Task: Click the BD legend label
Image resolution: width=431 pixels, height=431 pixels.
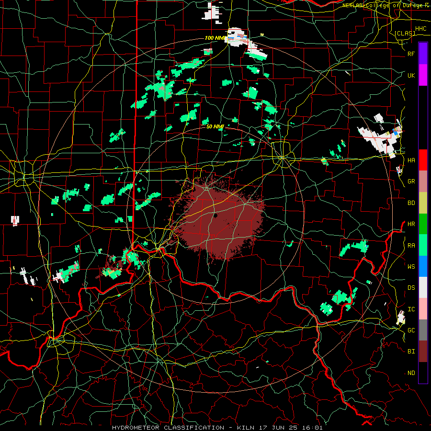Action: [411, 203]
